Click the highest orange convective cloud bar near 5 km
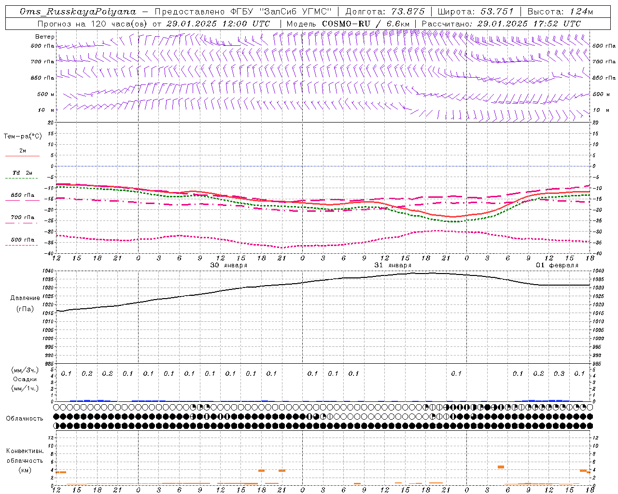Image resolution: width=618 pixels, height=494 pixels. pyautogui.click(x=501, y=467)
